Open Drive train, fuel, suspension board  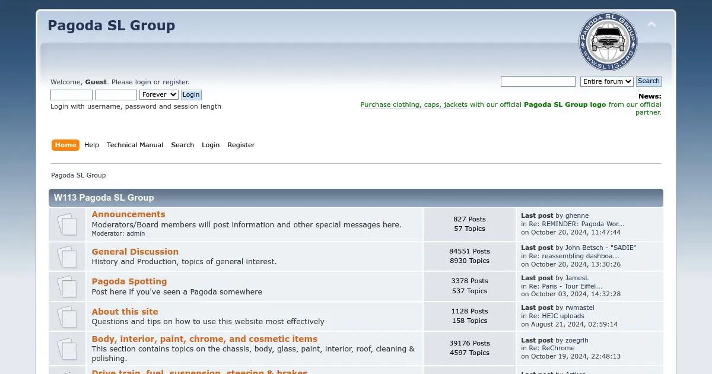[x=199, y=372]
